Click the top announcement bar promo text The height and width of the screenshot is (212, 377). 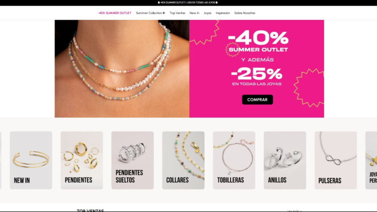click(x=188, y=2)
